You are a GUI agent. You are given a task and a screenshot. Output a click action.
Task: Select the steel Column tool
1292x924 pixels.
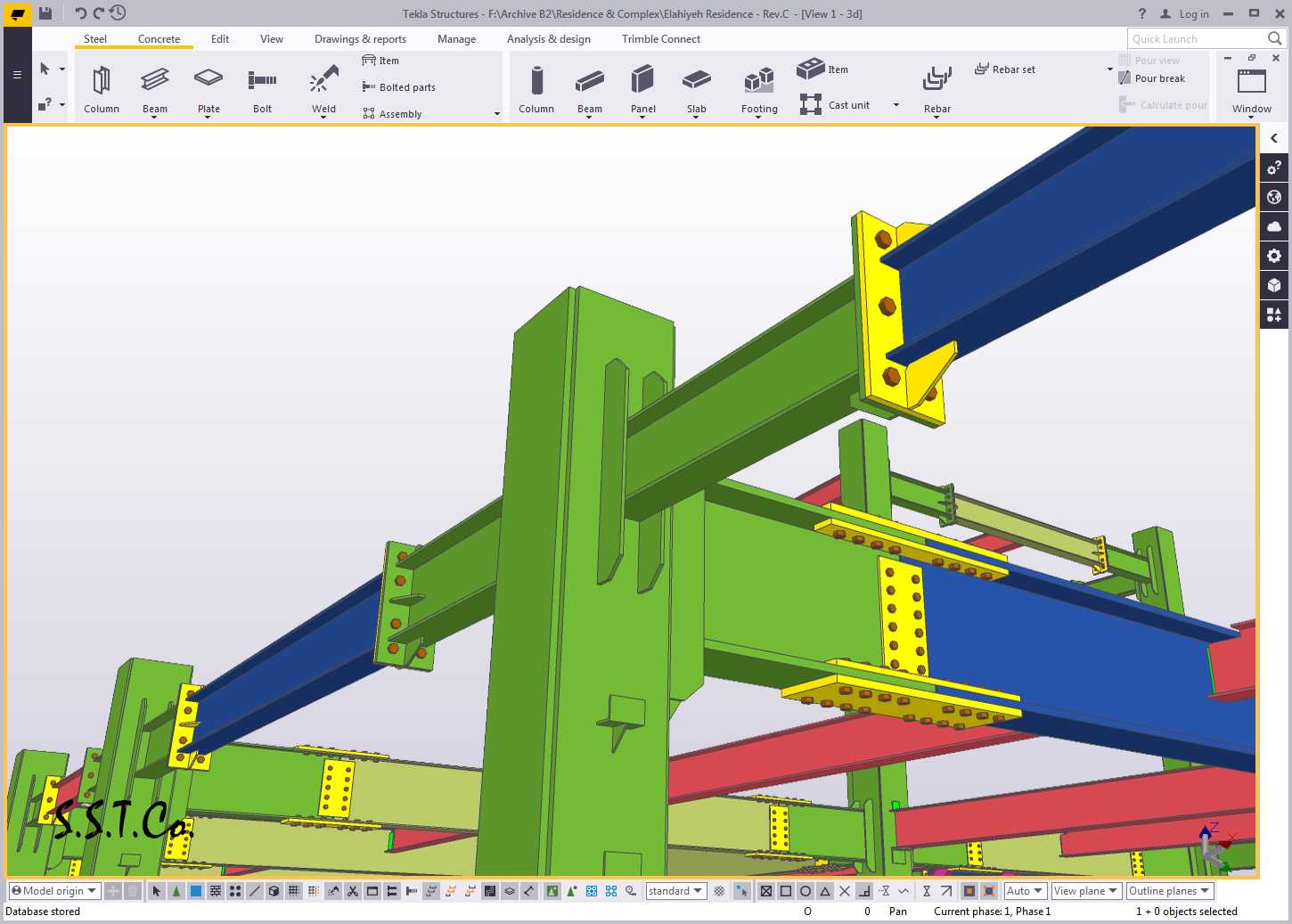[102, 89]
